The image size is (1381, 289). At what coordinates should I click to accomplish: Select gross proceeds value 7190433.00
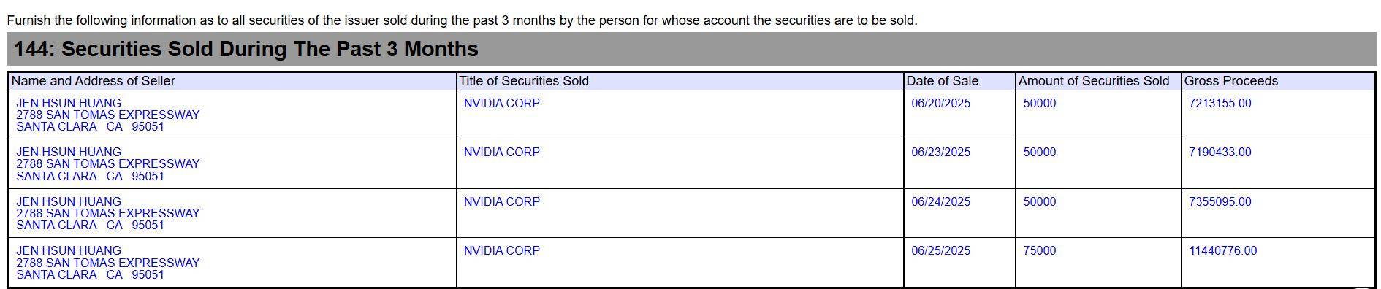pyautogui.click(x=1220, y=153)
